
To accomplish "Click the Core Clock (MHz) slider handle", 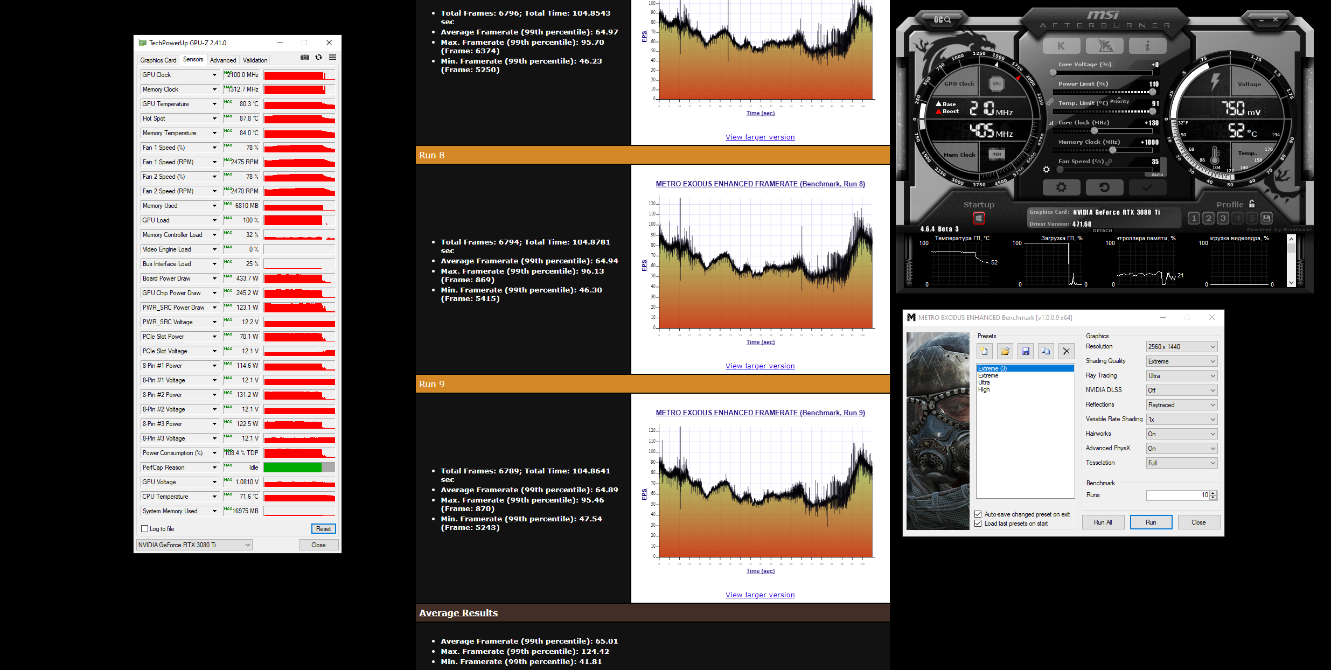I will (1094, 130).
